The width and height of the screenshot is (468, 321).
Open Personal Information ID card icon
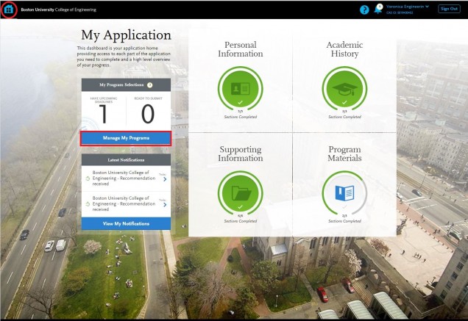(x=240, y=88)
